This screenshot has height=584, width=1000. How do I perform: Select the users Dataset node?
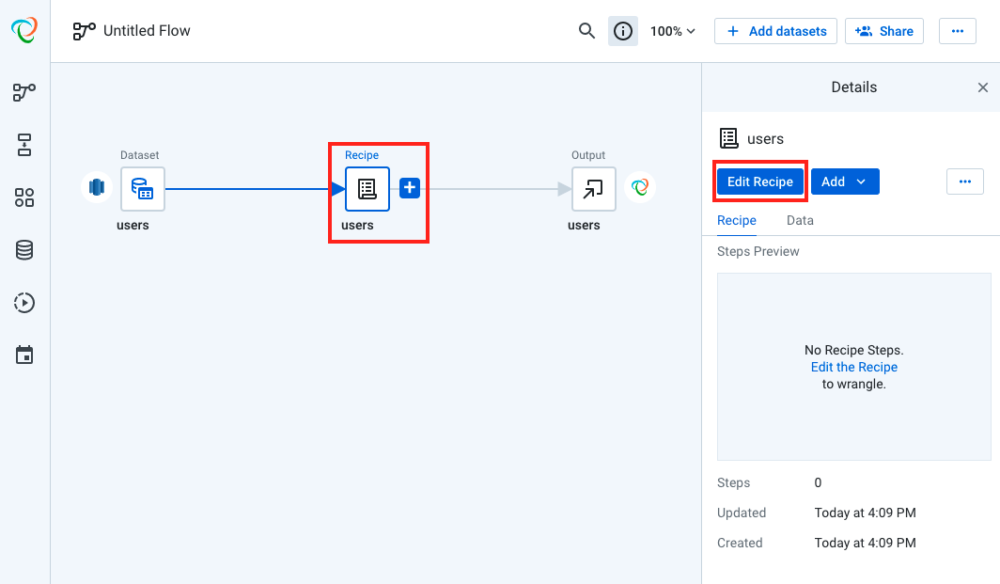point(143,188)
